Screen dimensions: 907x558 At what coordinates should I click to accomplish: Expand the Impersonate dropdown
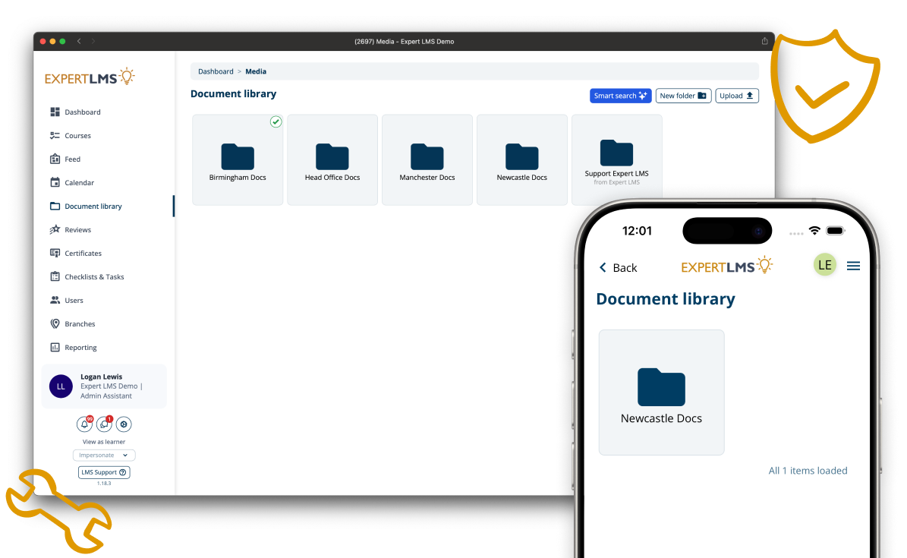point(104,456)
